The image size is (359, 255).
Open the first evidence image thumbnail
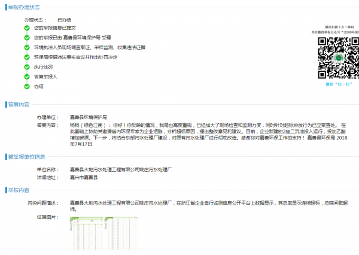[86, 233]
